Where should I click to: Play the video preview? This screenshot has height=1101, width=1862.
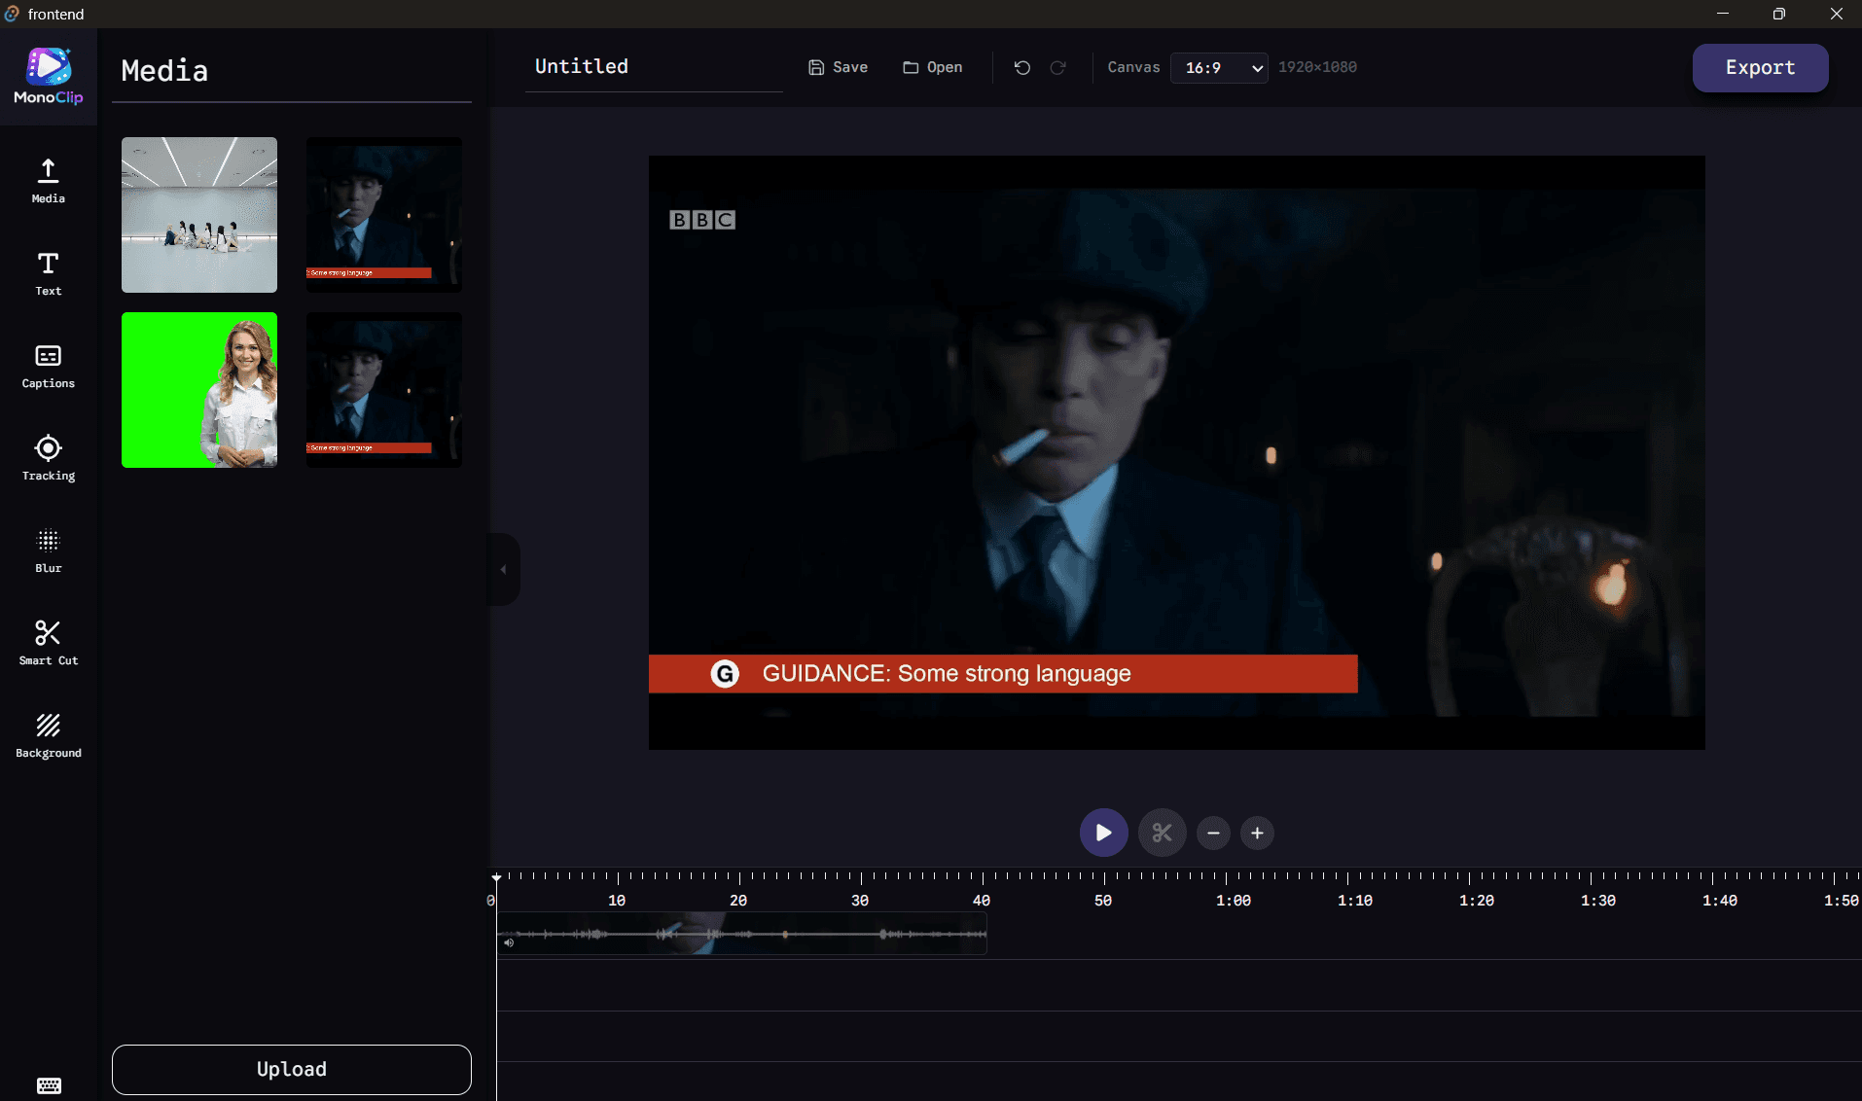tap(1103, 833)
